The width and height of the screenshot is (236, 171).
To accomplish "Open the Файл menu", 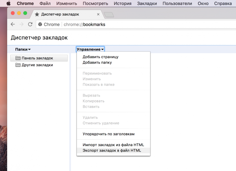I will [x=45, y=3].
